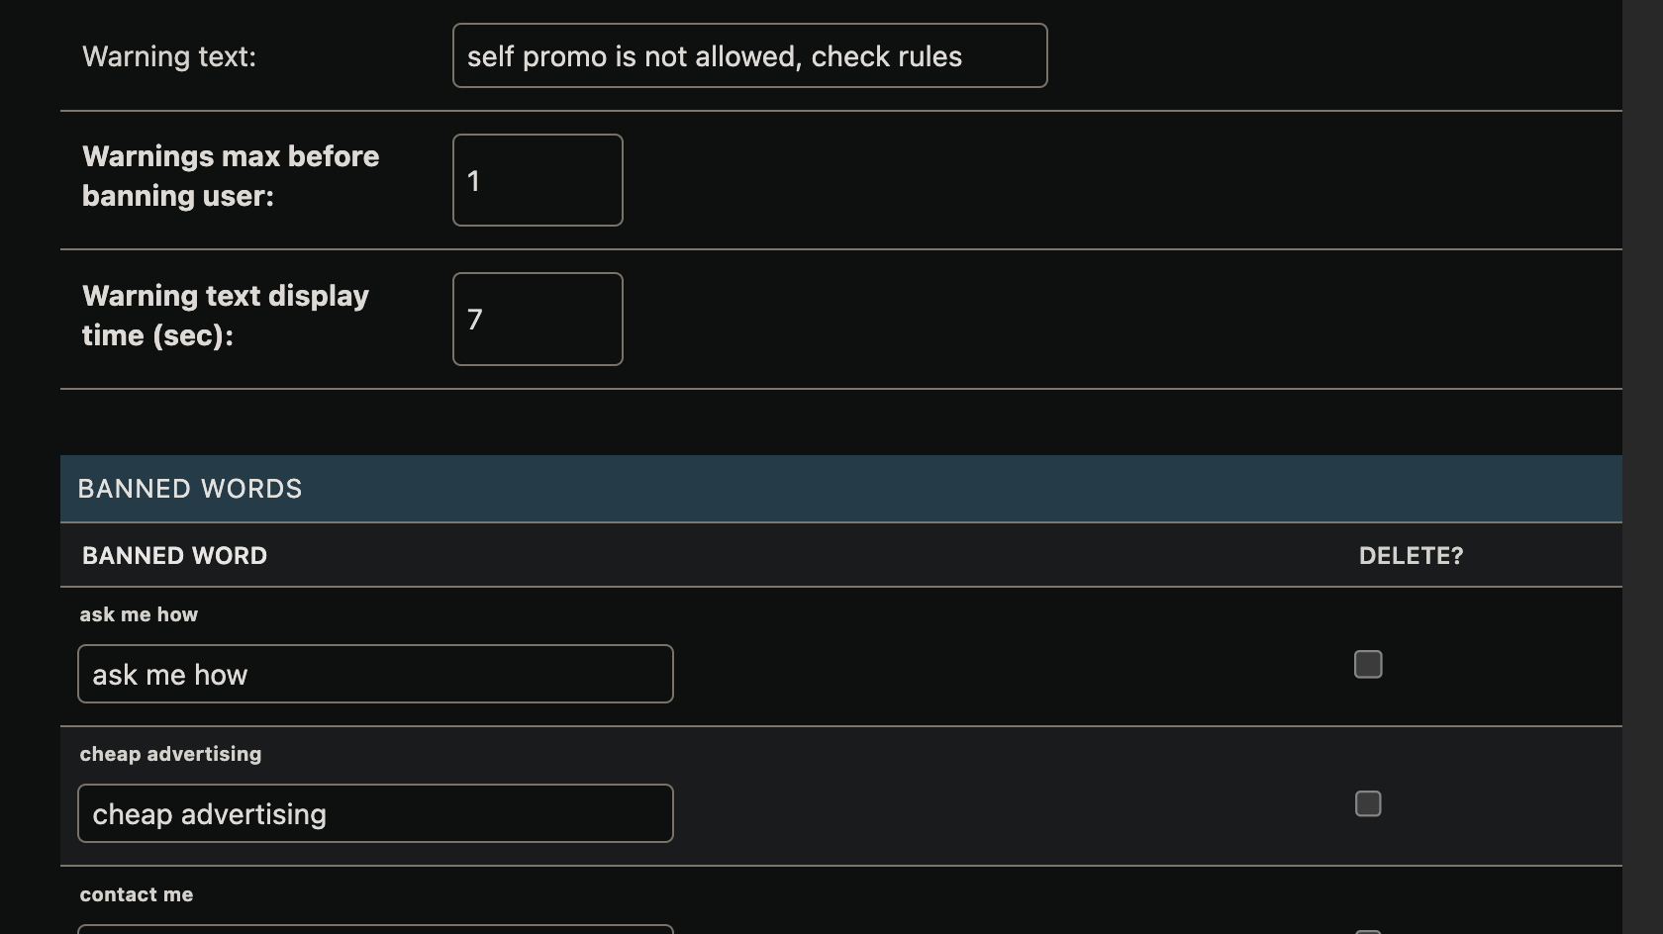Viewport: 1663px width, 934px height.
Task: Click the partially visible 'contact me' input field
Action: coord(375,929)
